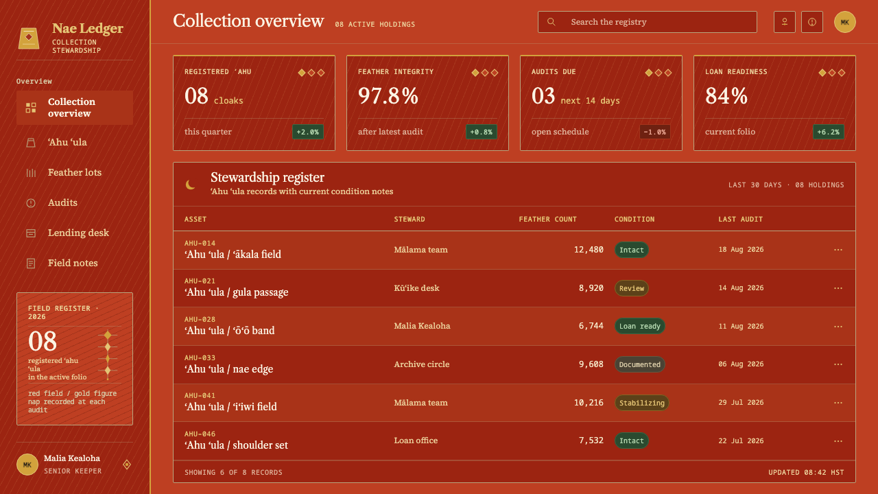Click the Feather lots icon in sidebar
Image resolution: width=878 pixels, height=494 pixels.
(x=31, y=173)
